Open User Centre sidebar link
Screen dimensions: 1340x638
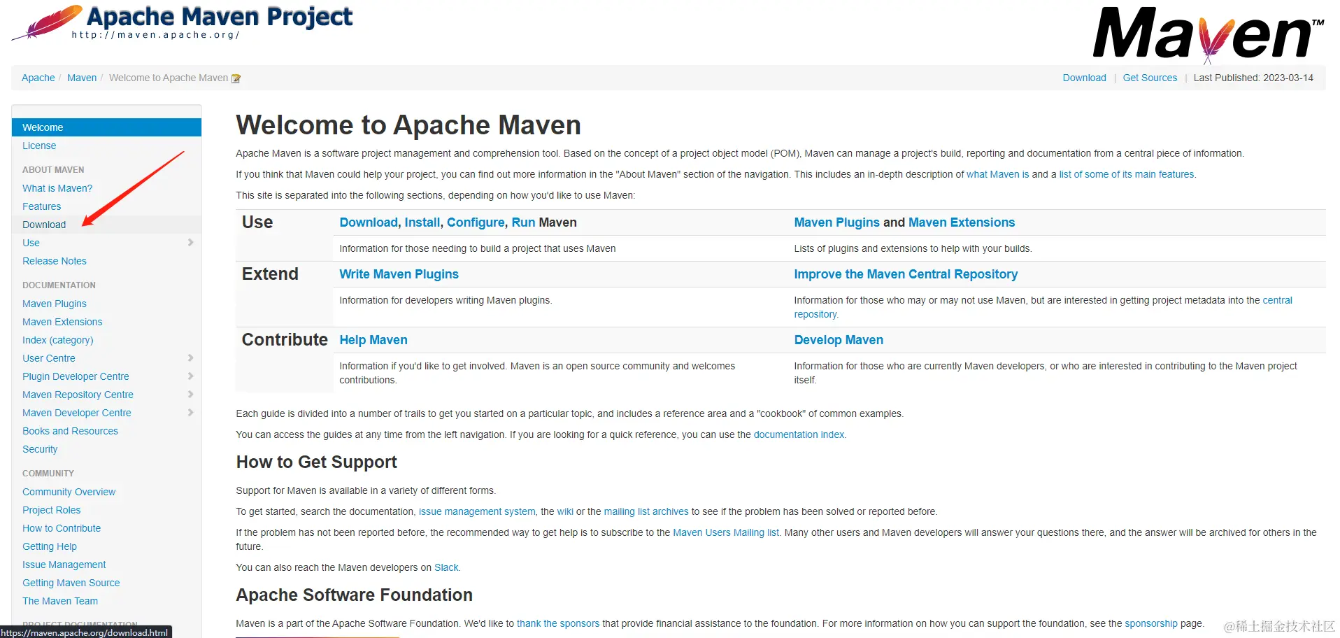48,358
